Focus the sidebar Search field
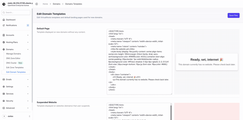 pos(16,12)
